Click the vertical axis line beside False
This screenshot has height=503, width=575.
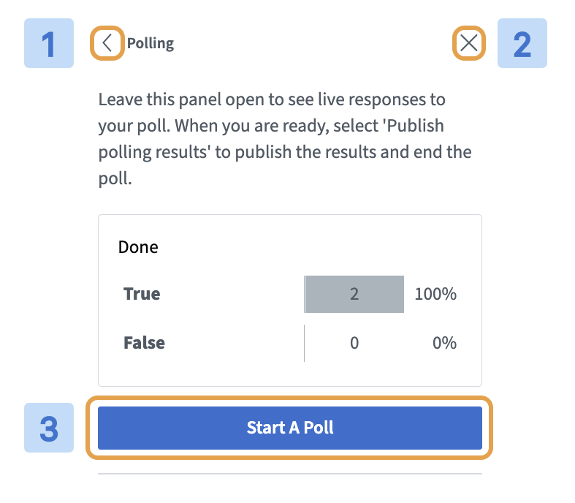[304, 342]
